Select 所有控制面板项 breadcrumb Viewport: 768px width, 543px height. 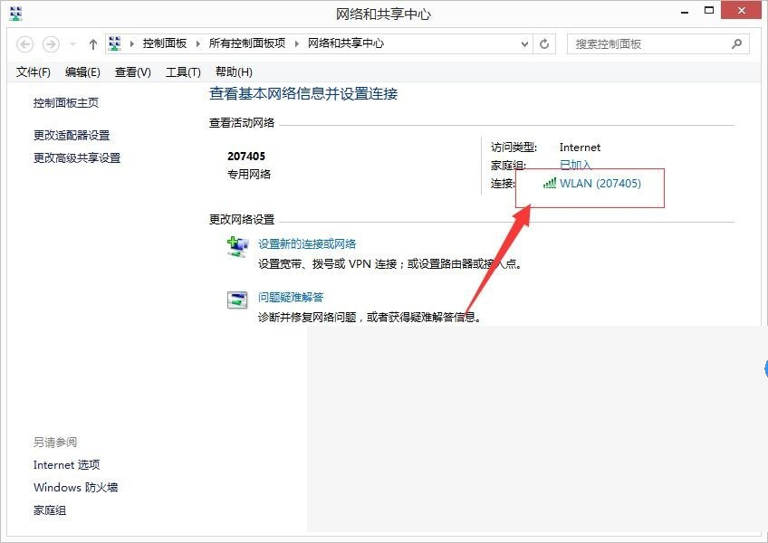[247, 43]
